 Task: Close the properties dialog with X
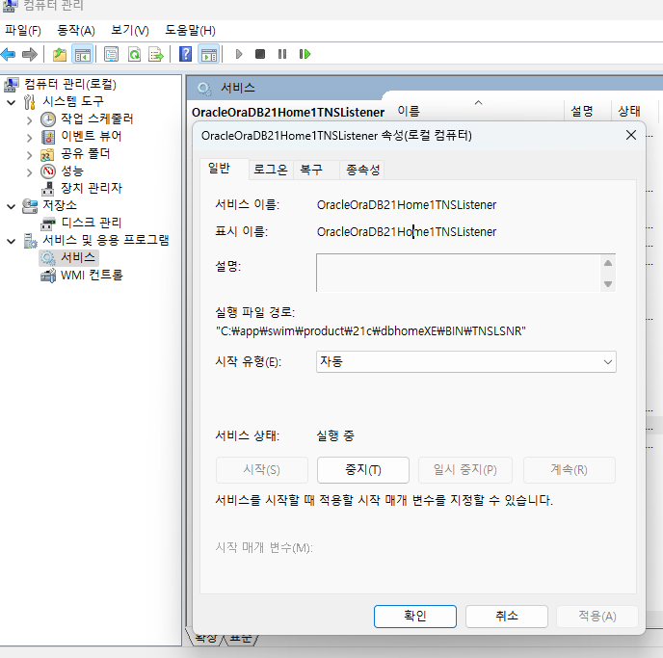(631, 135)
